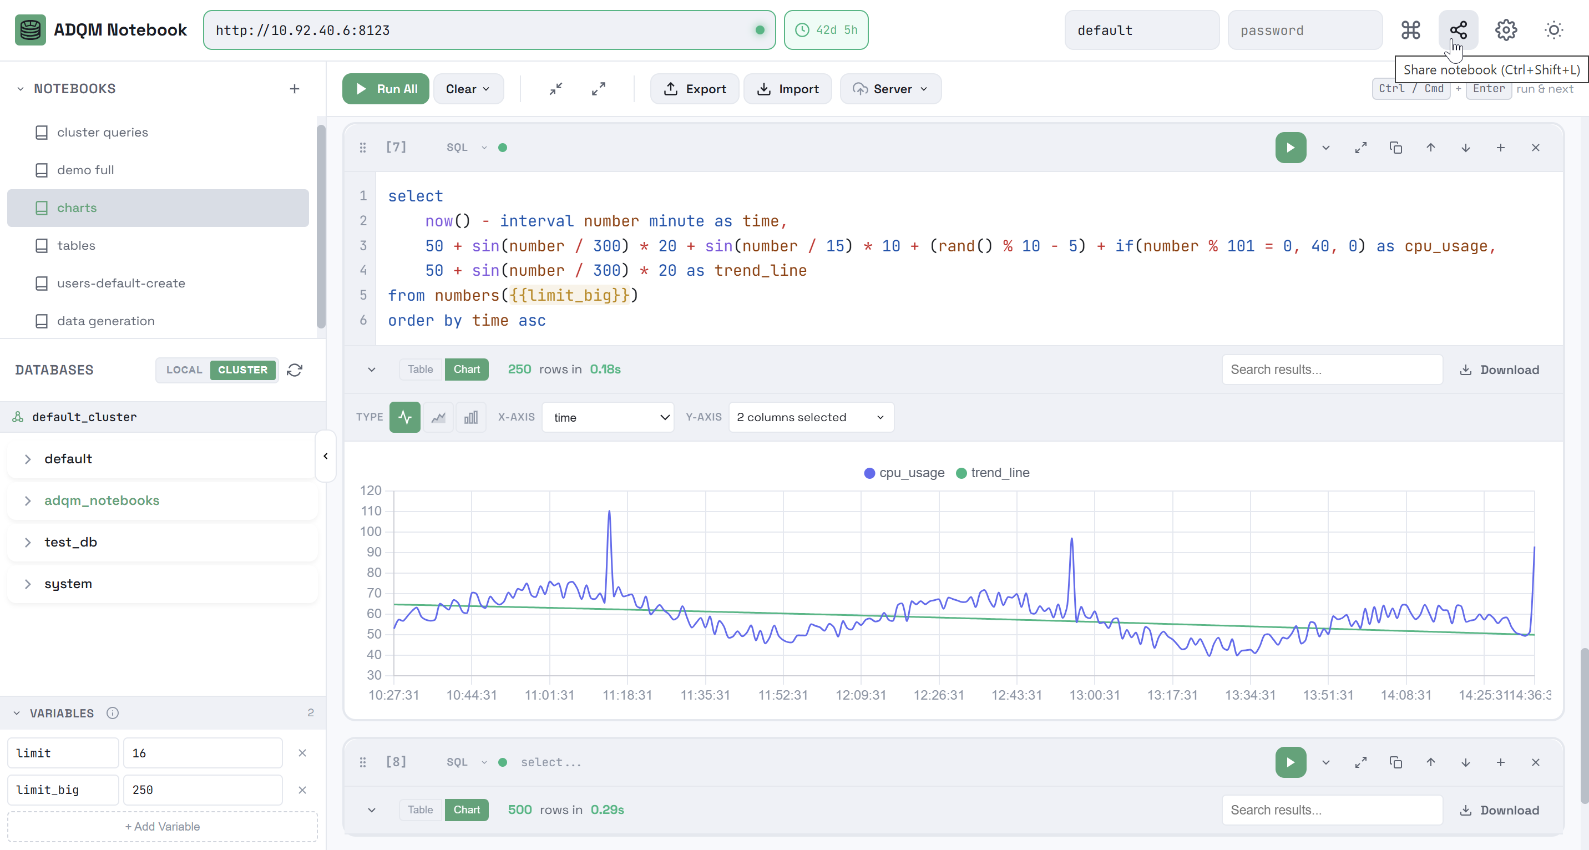Image resolution: width=1589 pixels, height=850 pixels.
Task: Refresh the databases list
Action: coord(295,370)
